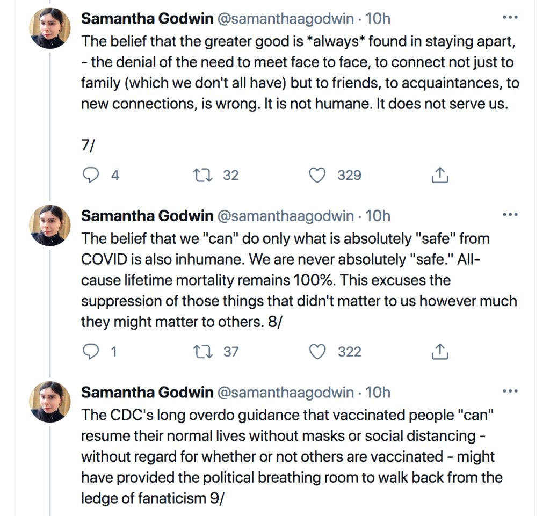Like the tweet with 322 likes
Image resolution: width=550 pixels, height=516 pixels.
[x=319, y=352]
